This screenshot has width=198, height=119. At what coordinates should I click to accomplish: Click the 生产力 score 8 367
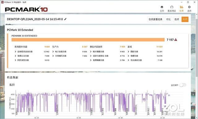85,47
